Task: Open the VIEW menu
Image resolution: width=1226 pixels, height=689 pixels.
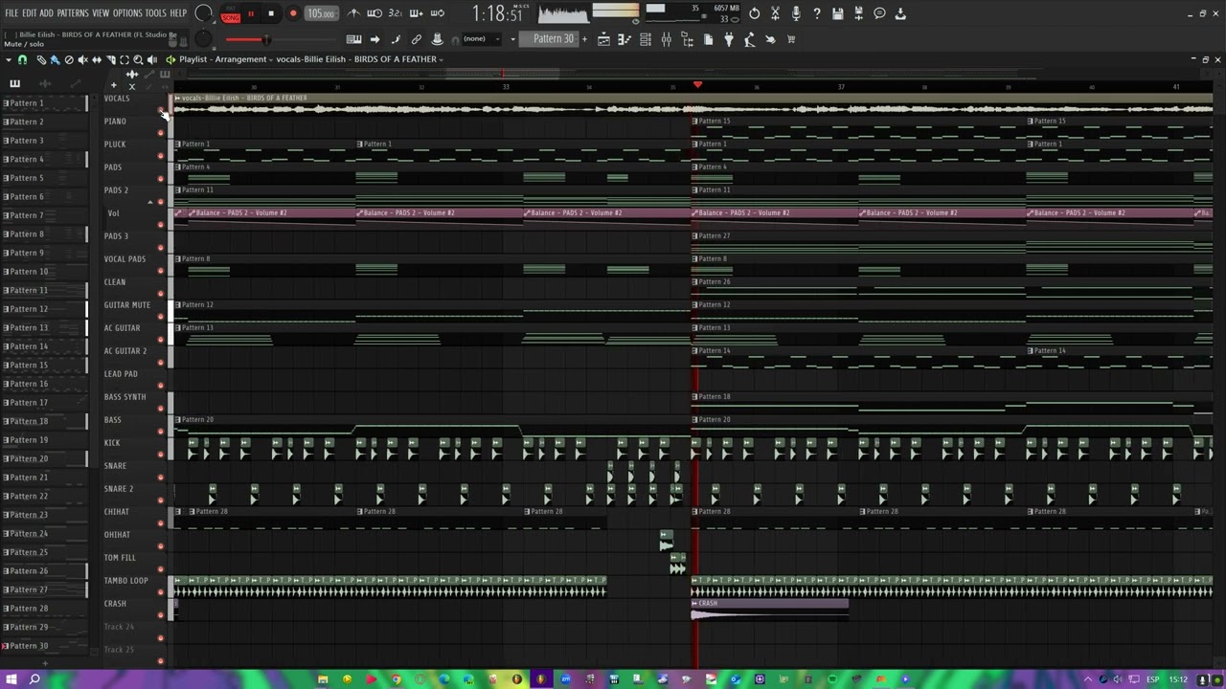Action: pyautogui.click(x=101, y=13)
